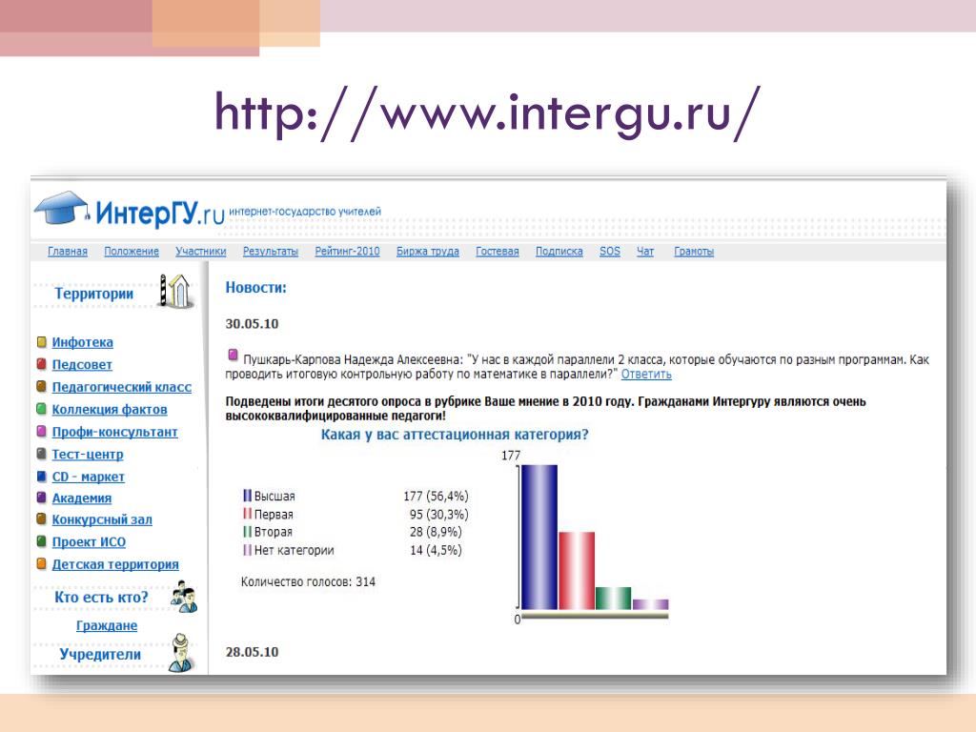Click the poll question Какая у вас аттестационная категория?

pos(455,435)
